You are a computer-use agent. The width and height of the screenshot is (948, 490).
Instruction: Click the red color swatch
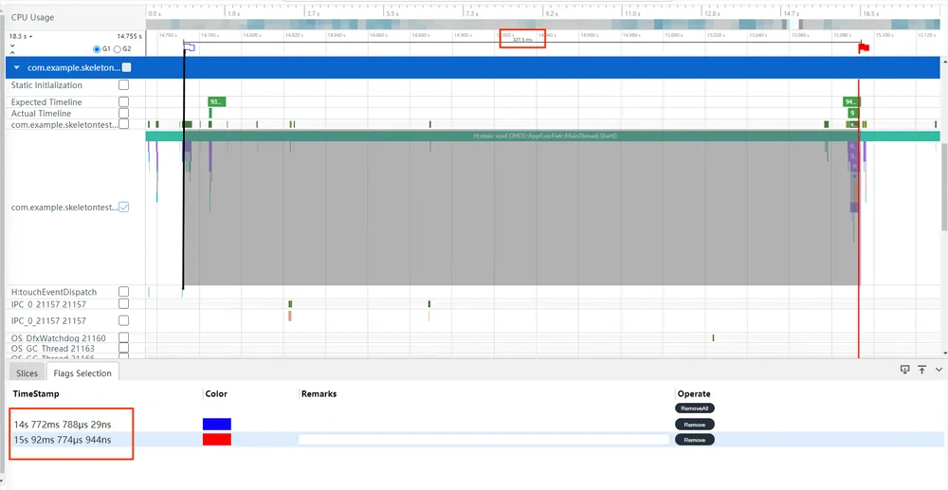pos(217,439)
